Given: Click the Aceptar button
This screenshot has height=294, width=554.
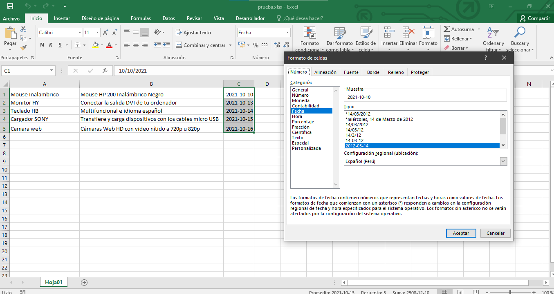Looking at the screenshot, I should [461, 233].
